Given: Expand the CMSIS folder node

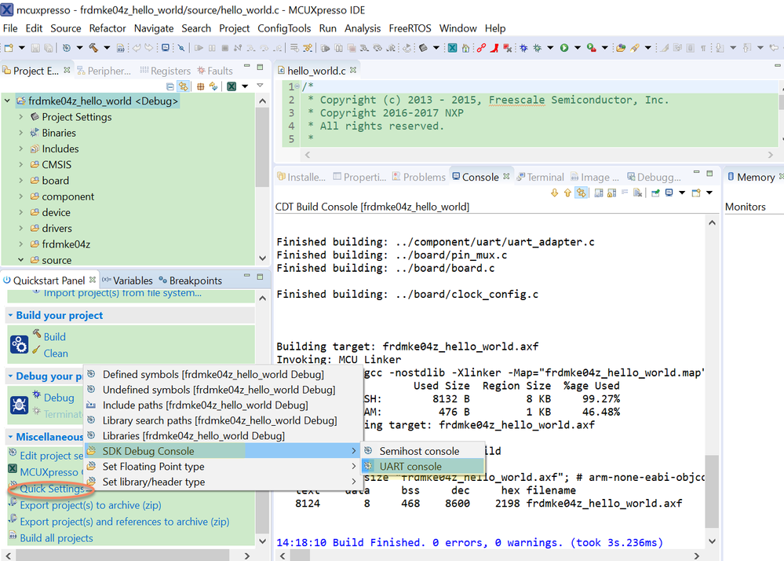Looking at the screenshot, I should pyautogui.click(x=21, y=164).
